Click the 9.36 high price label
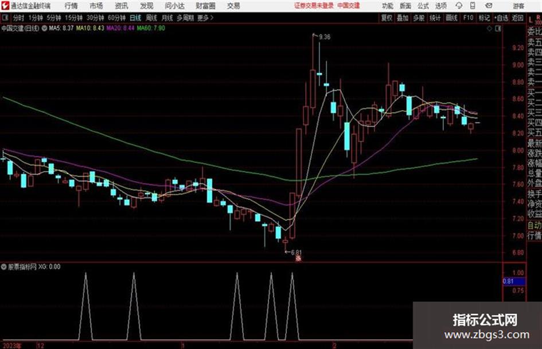 [x=324, y=37]
